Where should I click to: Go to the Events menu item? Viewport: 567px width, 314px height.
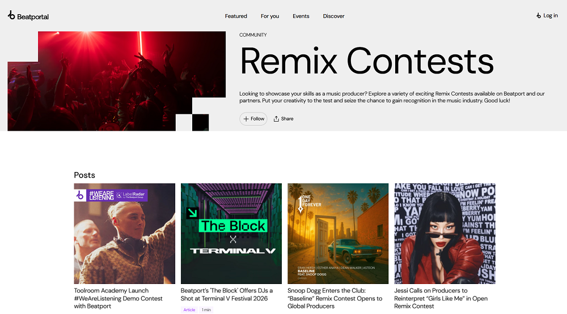pos(301,16)
